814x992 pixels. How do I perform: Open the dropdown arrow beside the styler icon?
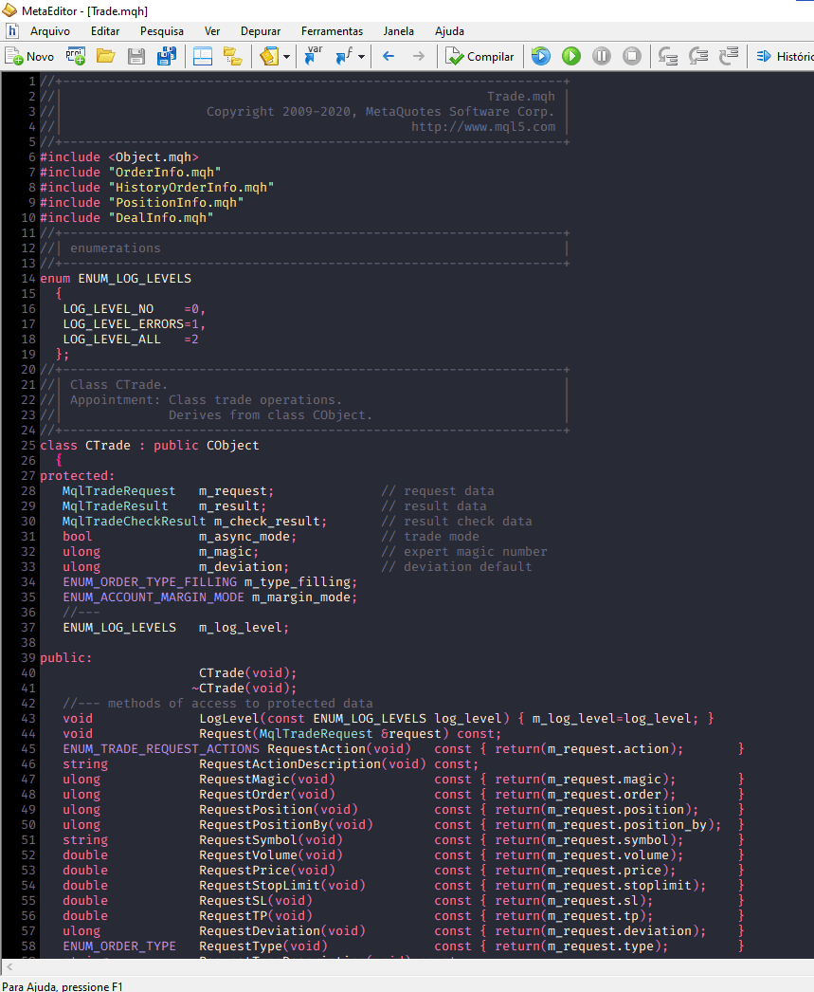pos(286,56)
